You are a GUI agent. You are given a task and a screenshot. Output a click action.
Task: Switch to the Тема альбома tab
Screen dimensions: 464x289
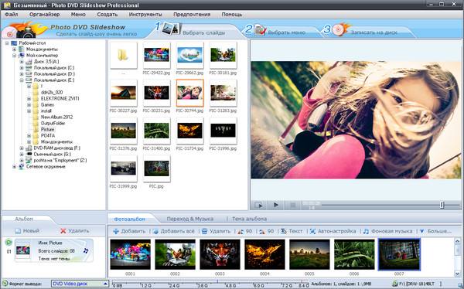249,219
